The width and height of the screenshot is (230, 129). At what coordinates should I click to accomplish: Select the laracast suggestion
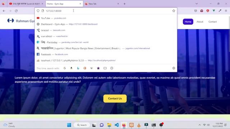click(x=106, y=30)
